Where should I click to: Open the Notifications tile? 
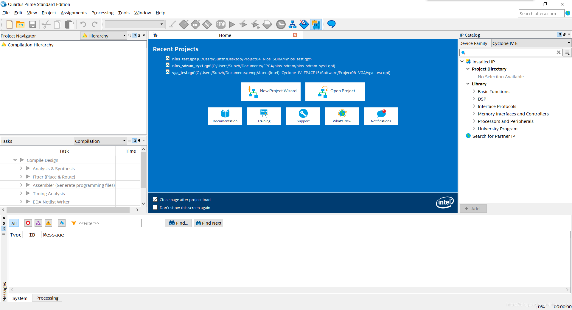click(381, 116)
